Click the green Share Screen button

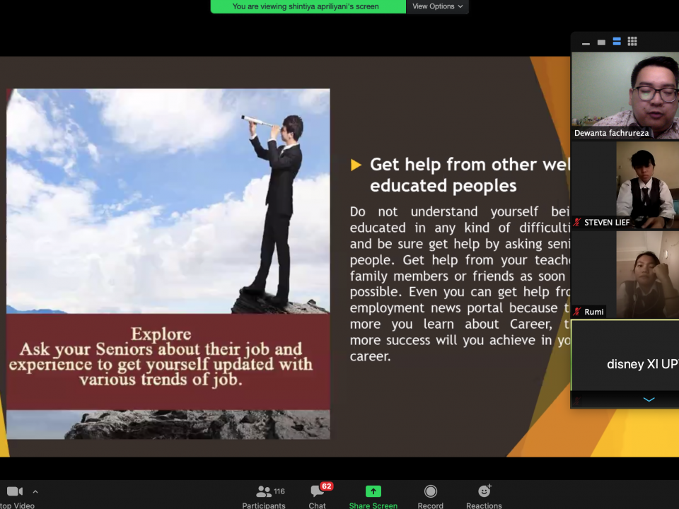[x=373, y=496]
